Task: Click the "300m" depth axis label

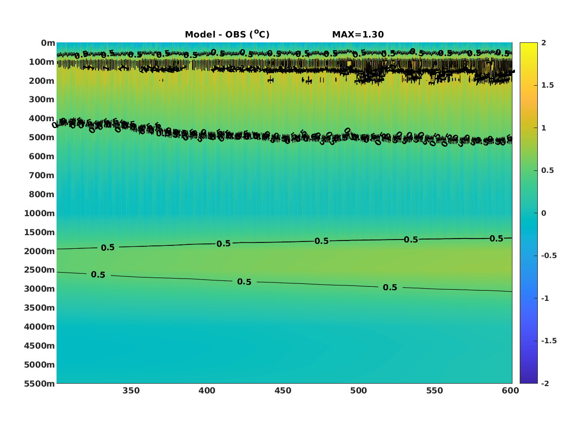Action: tap(42, 100)
